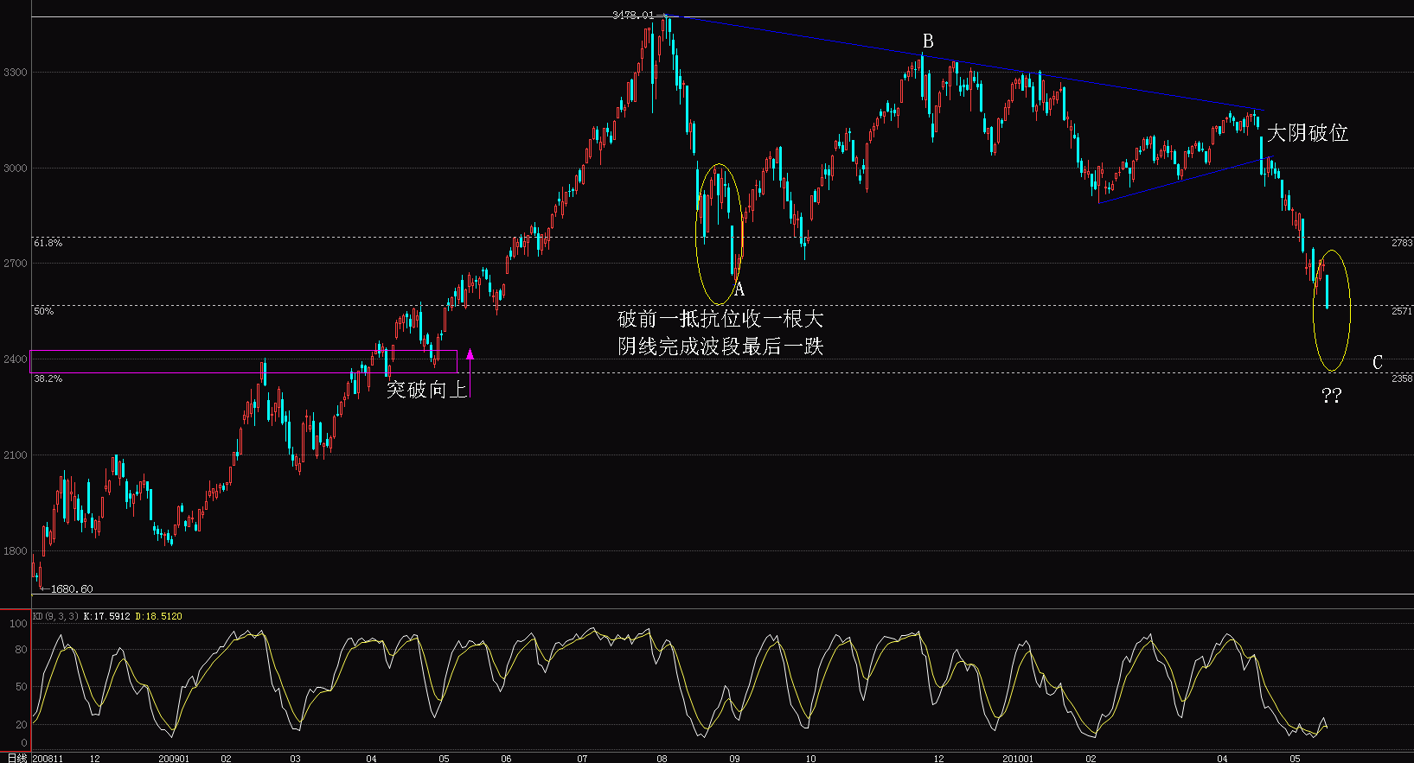
Task: Click the 201001 date label
Action: [x=1018, y=759]
